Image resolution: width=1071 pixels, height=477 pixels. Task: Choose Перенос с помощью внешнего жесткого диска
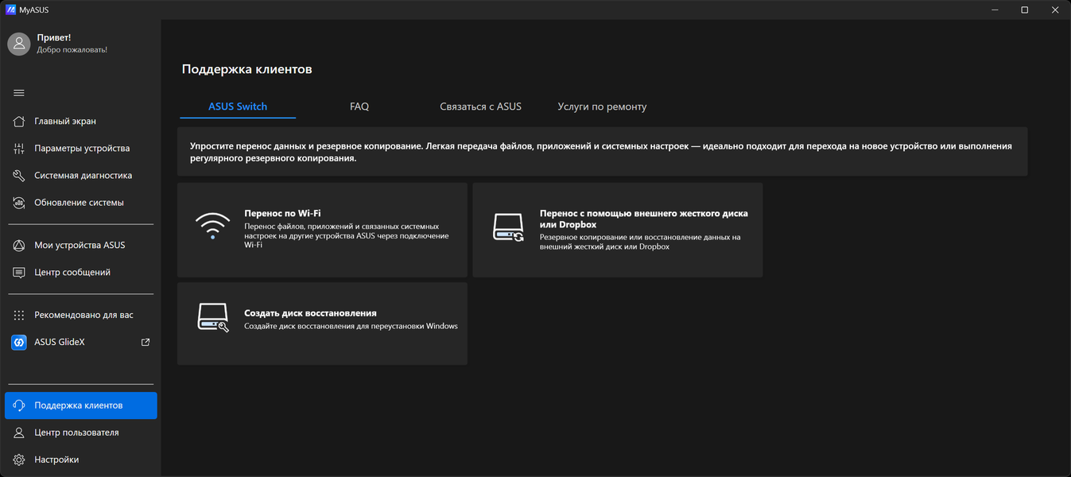(x=644, y=219)
